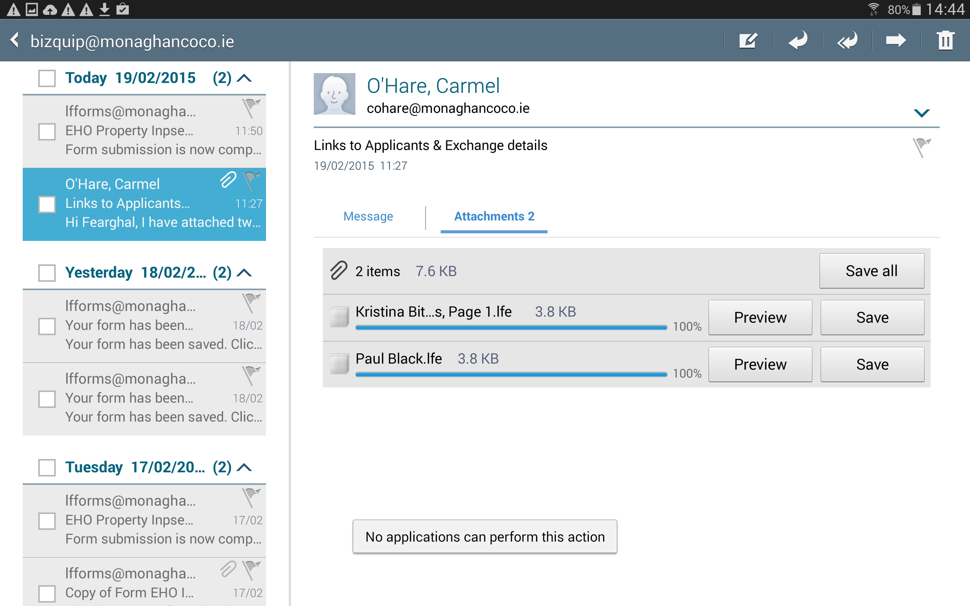Tick the O'Hare, Carmel email checkbox
This screenshot has height=606, width=970.
[47, 204]
